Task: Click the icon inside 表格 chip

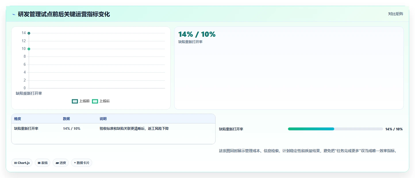Action: pyautogui.click(x=39, y=163)
